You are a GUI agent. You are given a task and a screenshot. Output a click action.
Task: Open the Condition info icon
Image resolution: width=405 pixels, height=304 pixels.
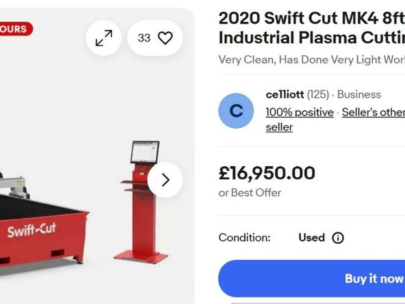click(x=338, y=238)
